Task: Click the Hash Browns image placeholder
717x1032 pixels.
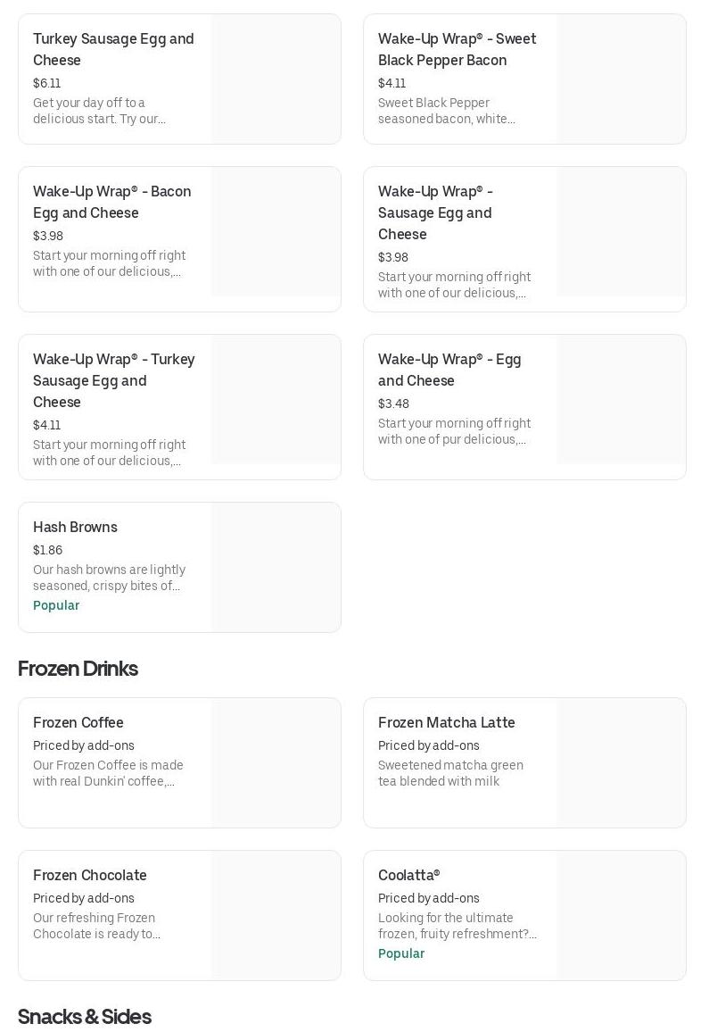Action: 276,567
